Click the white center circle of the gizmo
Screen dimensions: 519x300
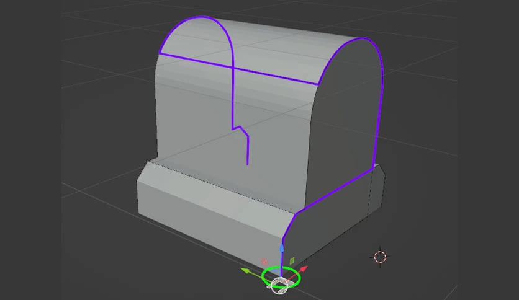coord(279,285)
